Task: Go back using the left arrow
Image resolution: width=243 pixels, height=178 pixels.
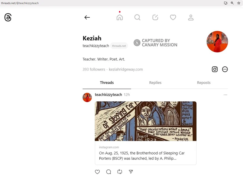Action: (87, 17)
